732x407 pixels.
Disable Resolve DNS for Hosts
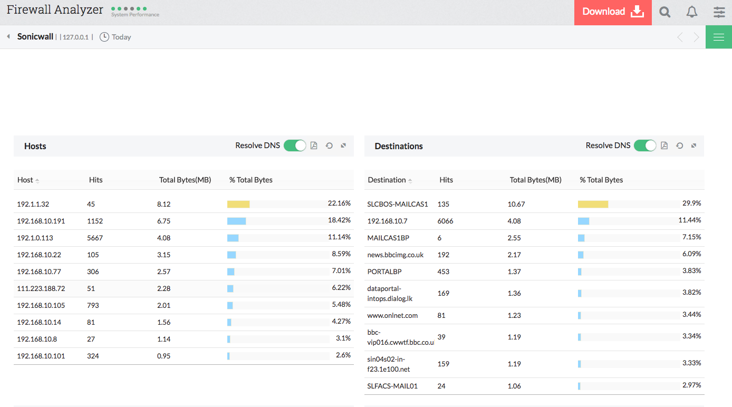pyautogui.click(x=295, y=145)
